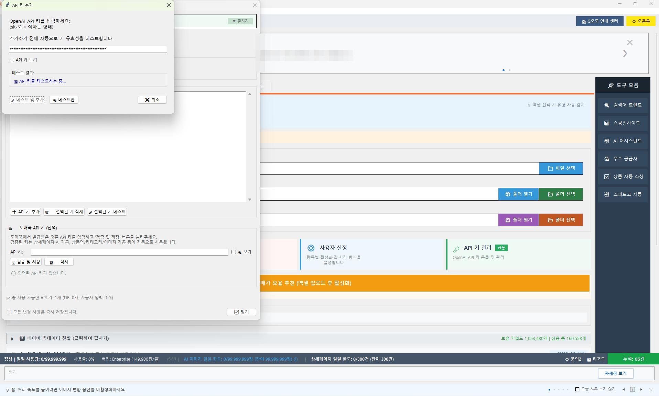Screen dimensions: 659x396
Task: Click 선택된 키 삭제 trash button
Action: tap(64, 212)
